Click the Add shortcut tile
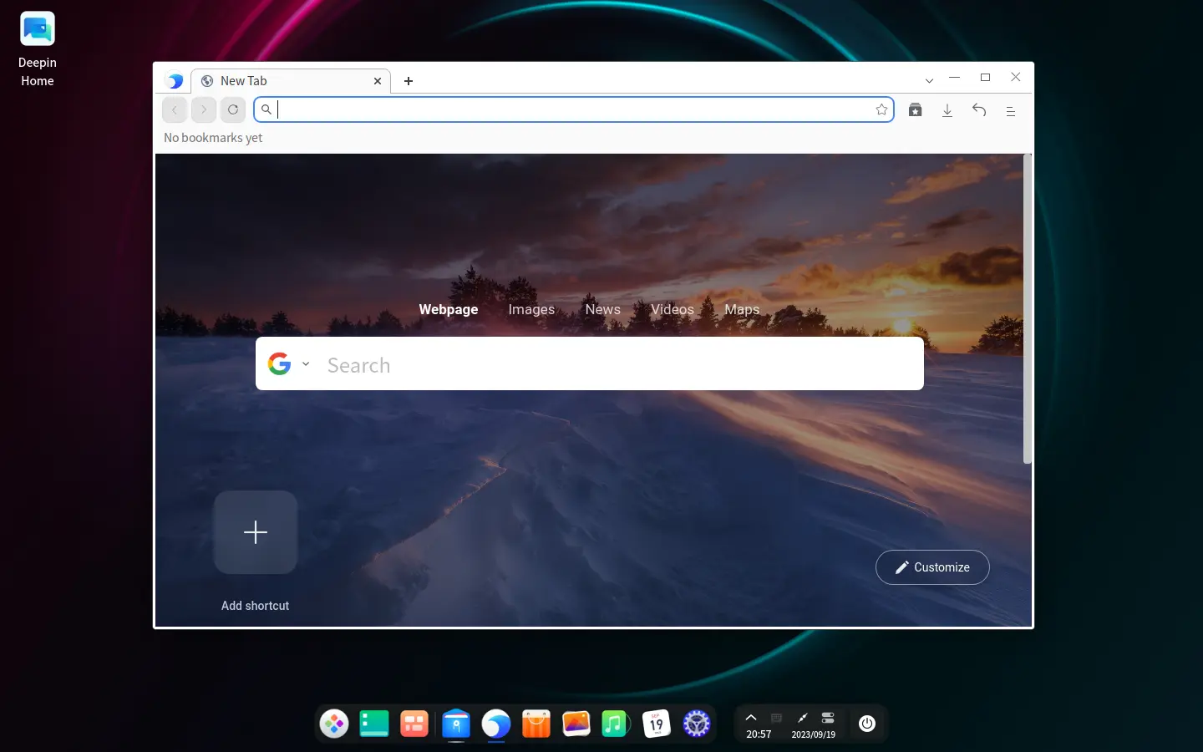 coord(256,533)
